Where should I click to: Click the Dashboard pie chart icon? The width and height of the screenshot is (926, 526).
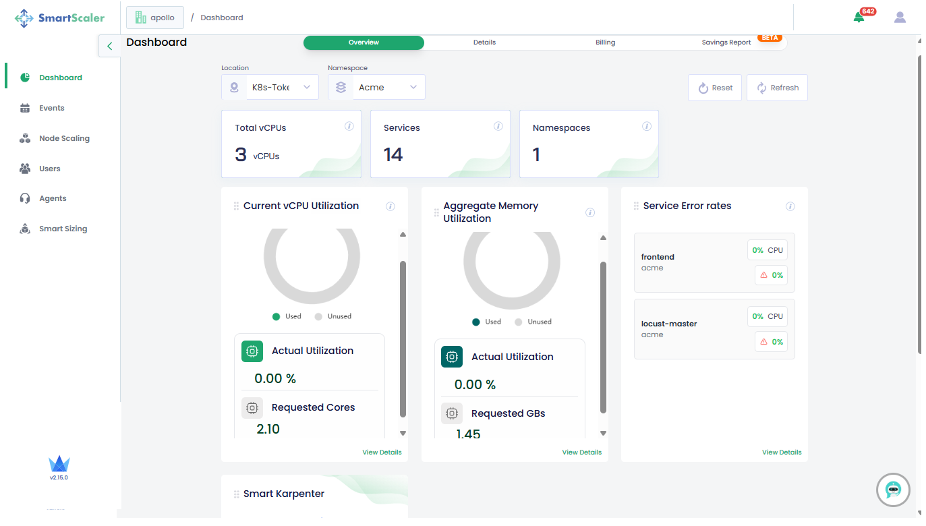(25, 78)
